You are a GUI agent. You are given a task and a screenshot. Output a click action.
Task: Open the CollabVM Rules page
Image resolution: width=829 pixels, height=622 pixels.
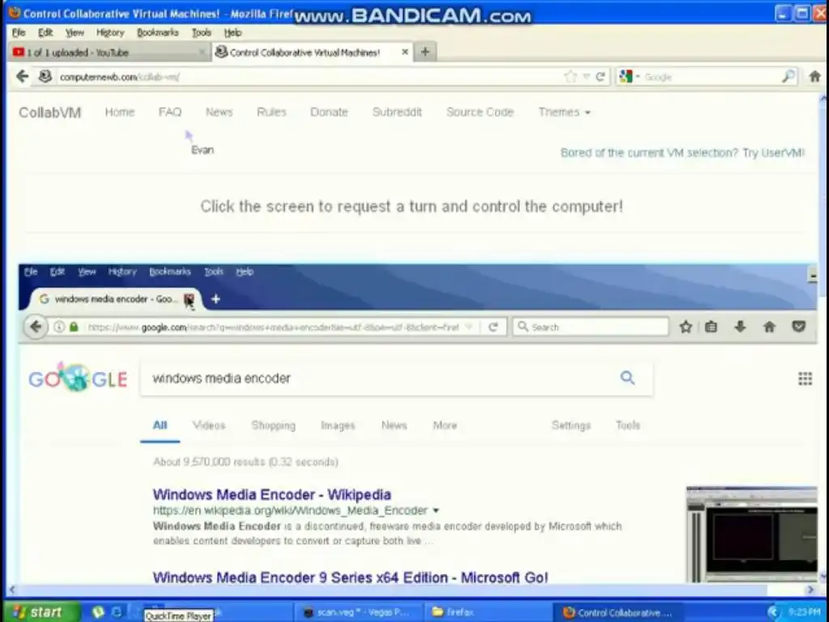pos(271,112)
